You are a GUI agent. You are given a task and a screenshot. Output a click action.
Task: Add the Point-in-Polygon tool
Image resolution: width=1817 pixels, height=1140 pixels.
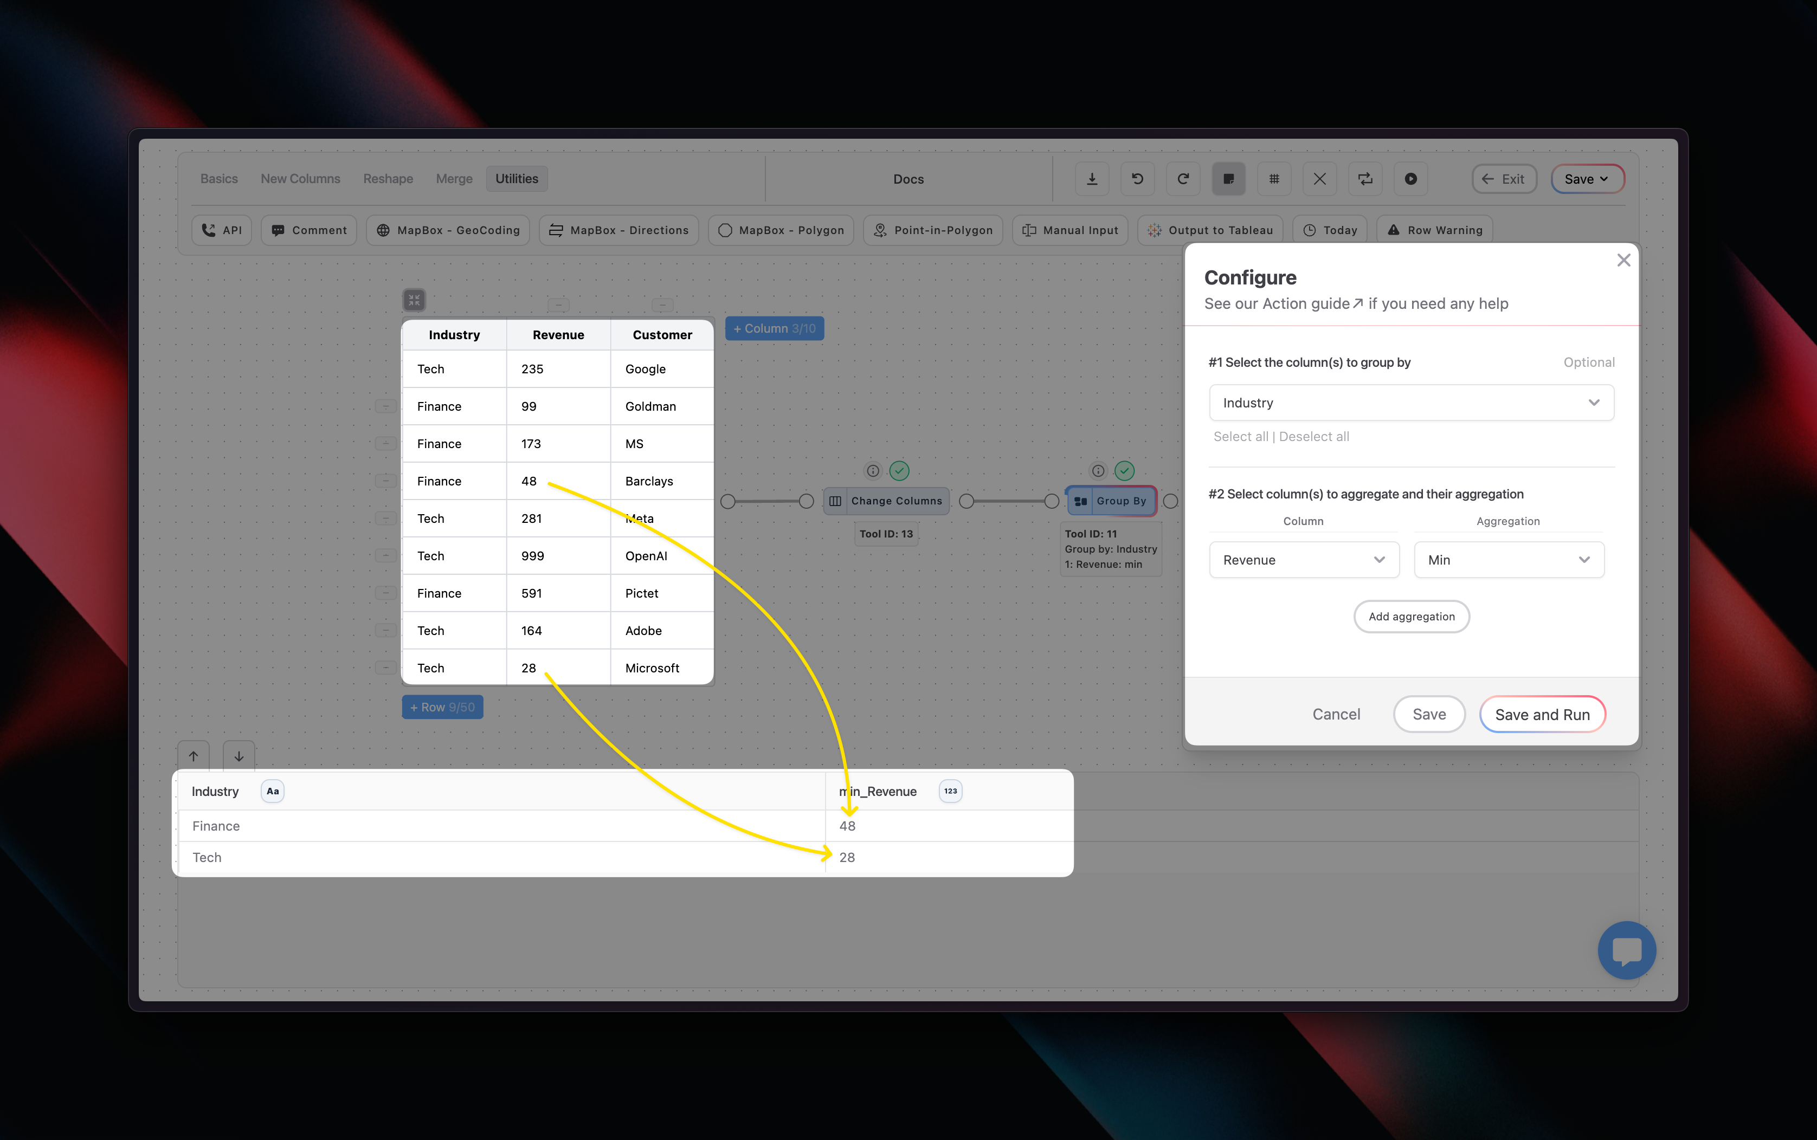[933, 230]
